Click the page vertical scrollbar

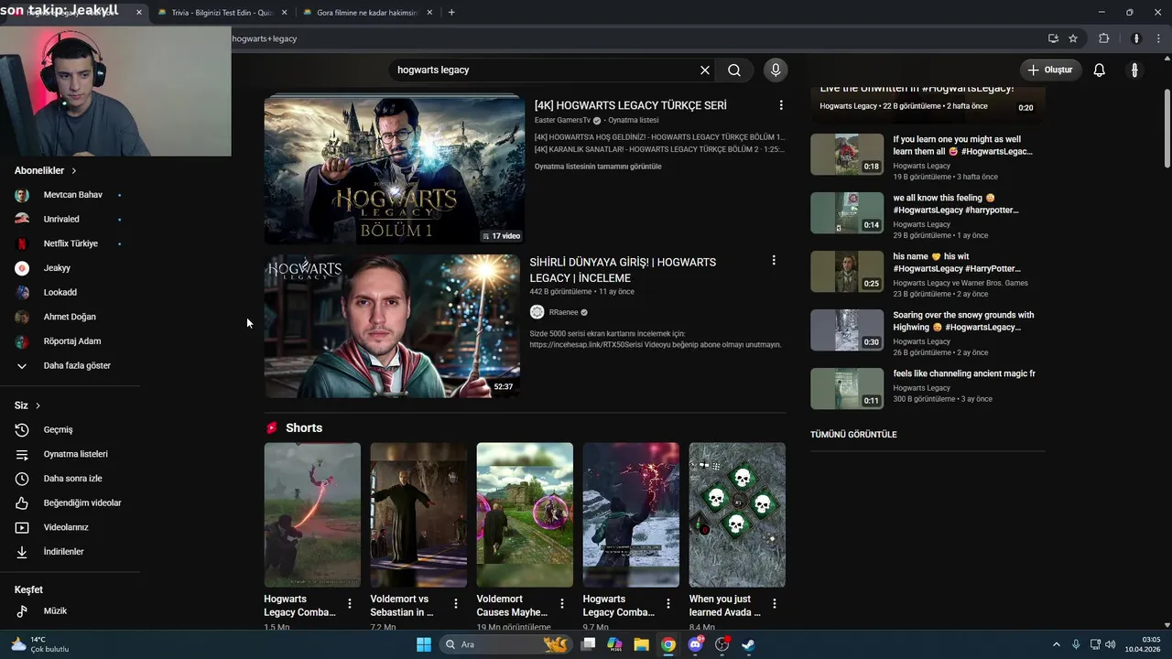pyautogui.click(x=1167, y=128)
